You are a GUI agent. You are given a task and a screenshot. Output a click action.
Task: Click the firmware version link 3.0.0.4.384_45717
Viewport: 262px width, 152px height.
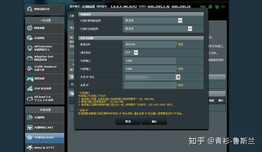pos(124,7)
